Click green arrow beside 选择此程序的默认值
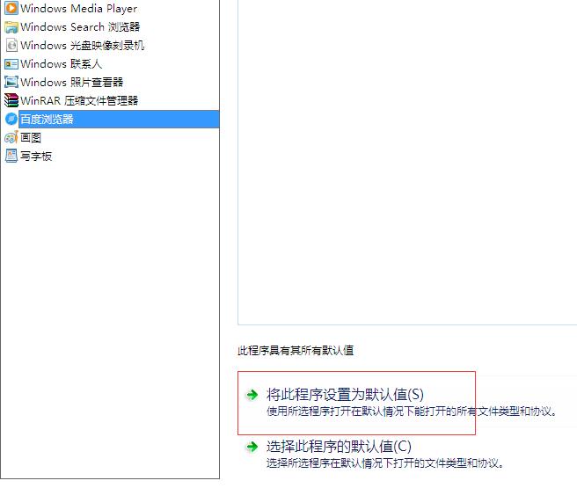The height and width of the screenshot is (488, 577). point(252,447)
